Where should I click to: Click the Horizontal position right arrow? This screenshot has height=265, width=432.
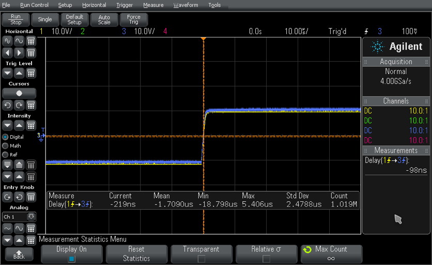coord(19,53)
